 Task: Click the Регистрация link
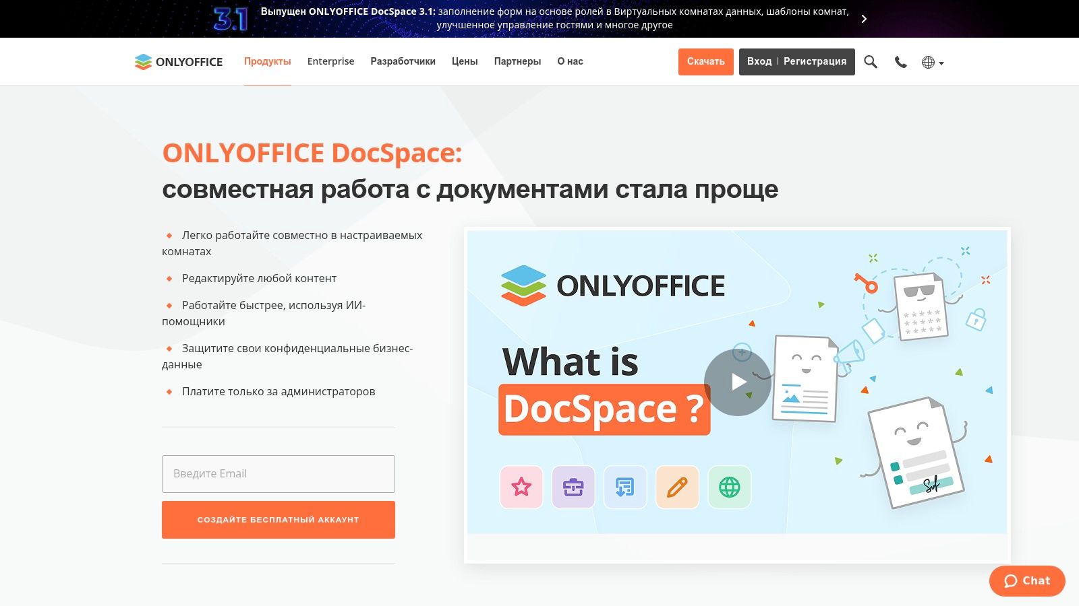(x=815, y=61)
